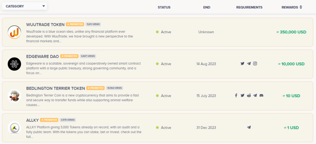Open the WUUTRADE TOKEN title link
Image resolution: width=316 pixels, height=144 pixels.
pyautogui.click(x=45, y=24)
